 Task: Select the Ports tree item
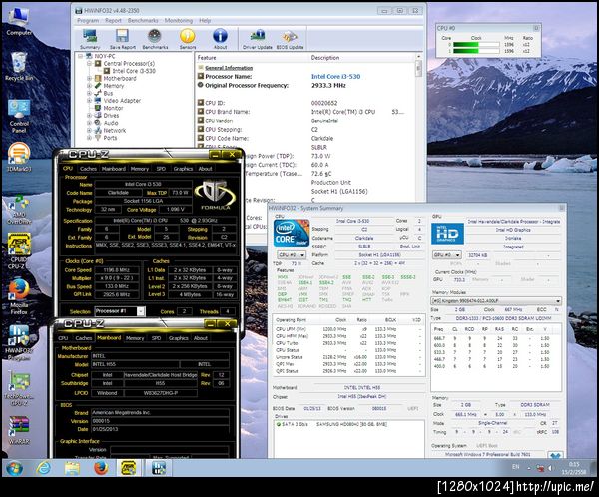point(110,138)
